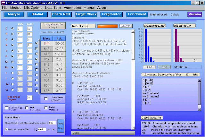Click the application icon in the title bar

[x=3, y=3]
